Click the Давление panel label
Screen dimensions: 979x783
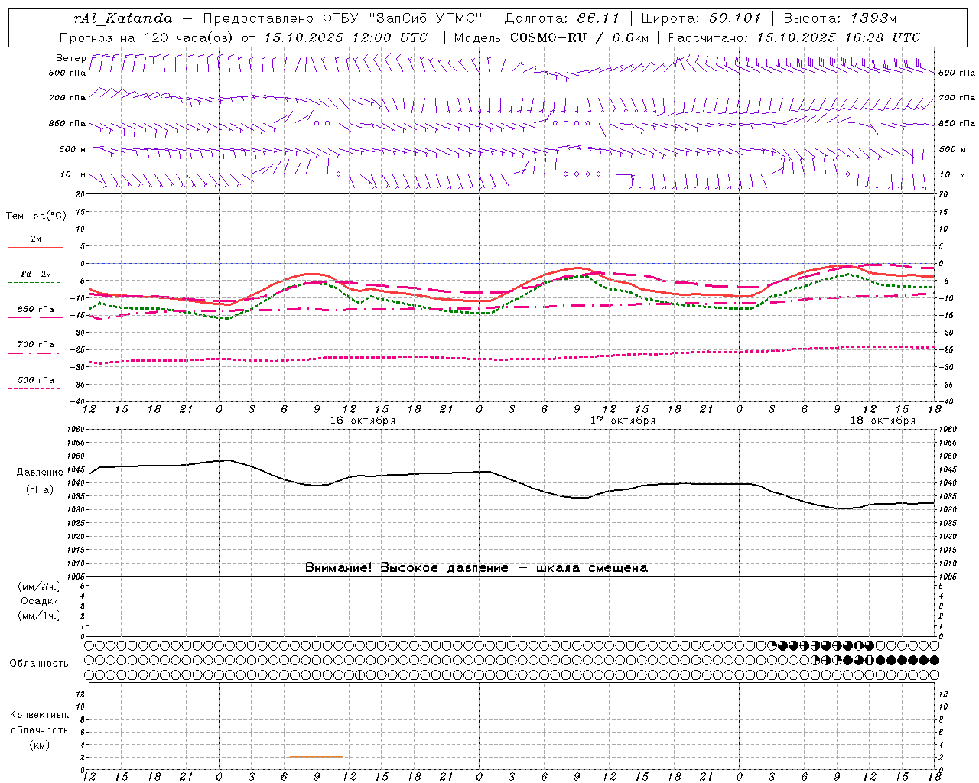point(40,473)
